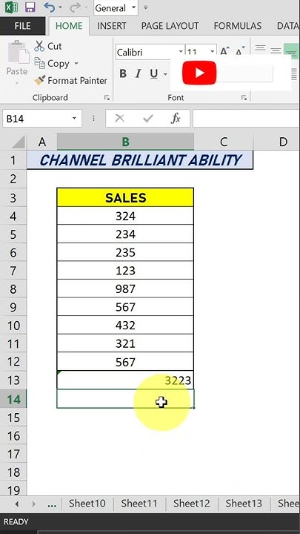
Task: Select the Format Painter brush
Action: click(39, 81)
